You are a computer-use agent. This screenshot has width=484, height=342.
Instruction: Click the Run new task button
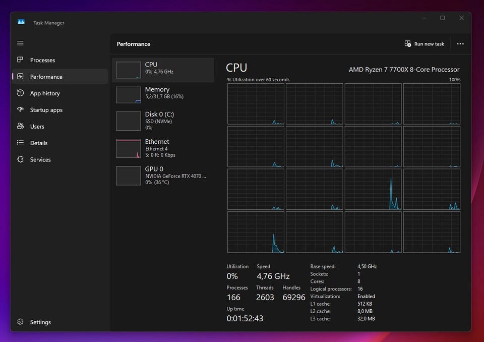coord(425,44)
